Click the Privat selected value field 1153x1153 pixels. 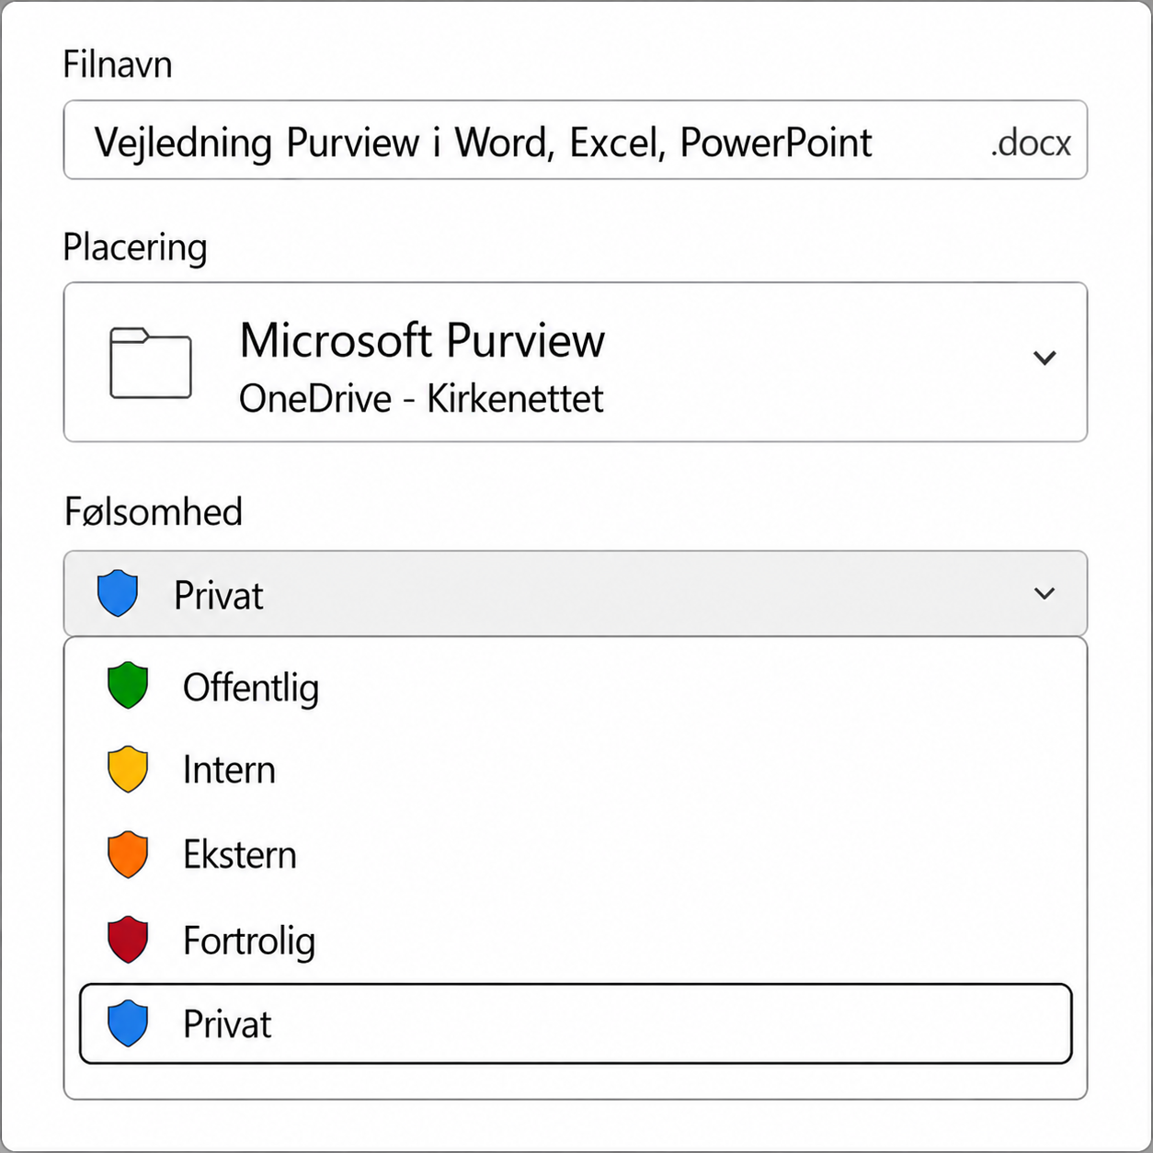click(x=576, y=594)
